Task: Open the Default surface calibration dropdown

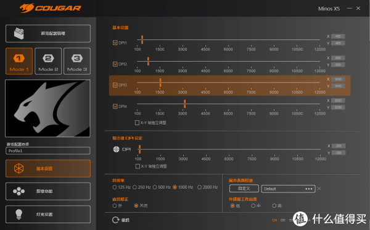Action: click(288, 189)
